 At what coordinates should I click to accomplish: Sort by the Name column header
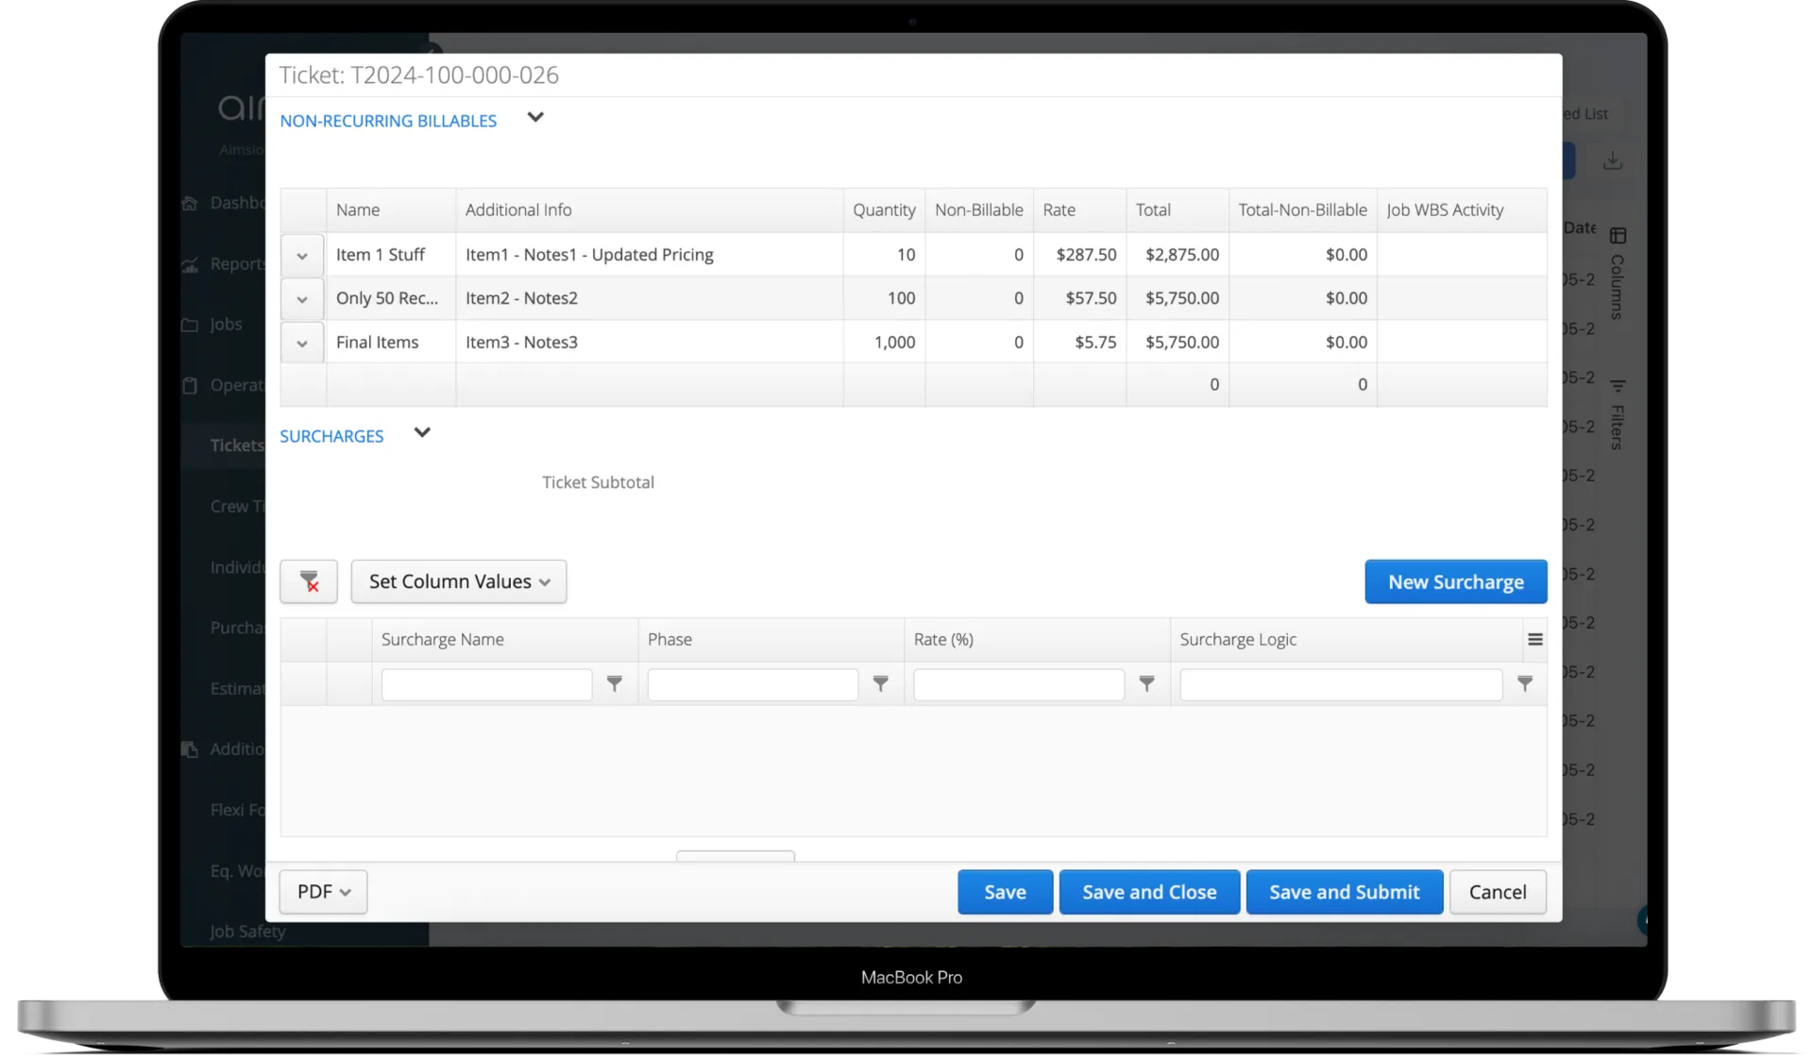[391, 210]
